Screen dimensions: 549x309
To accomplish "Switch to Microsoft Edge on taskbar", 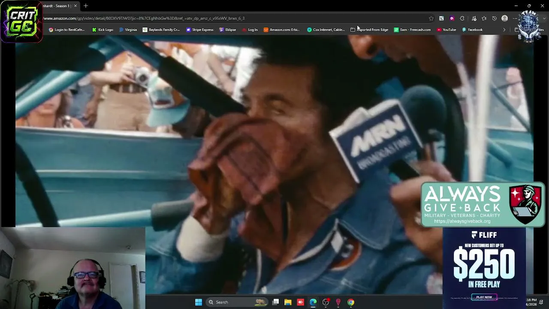I will (x=313, y=302).
